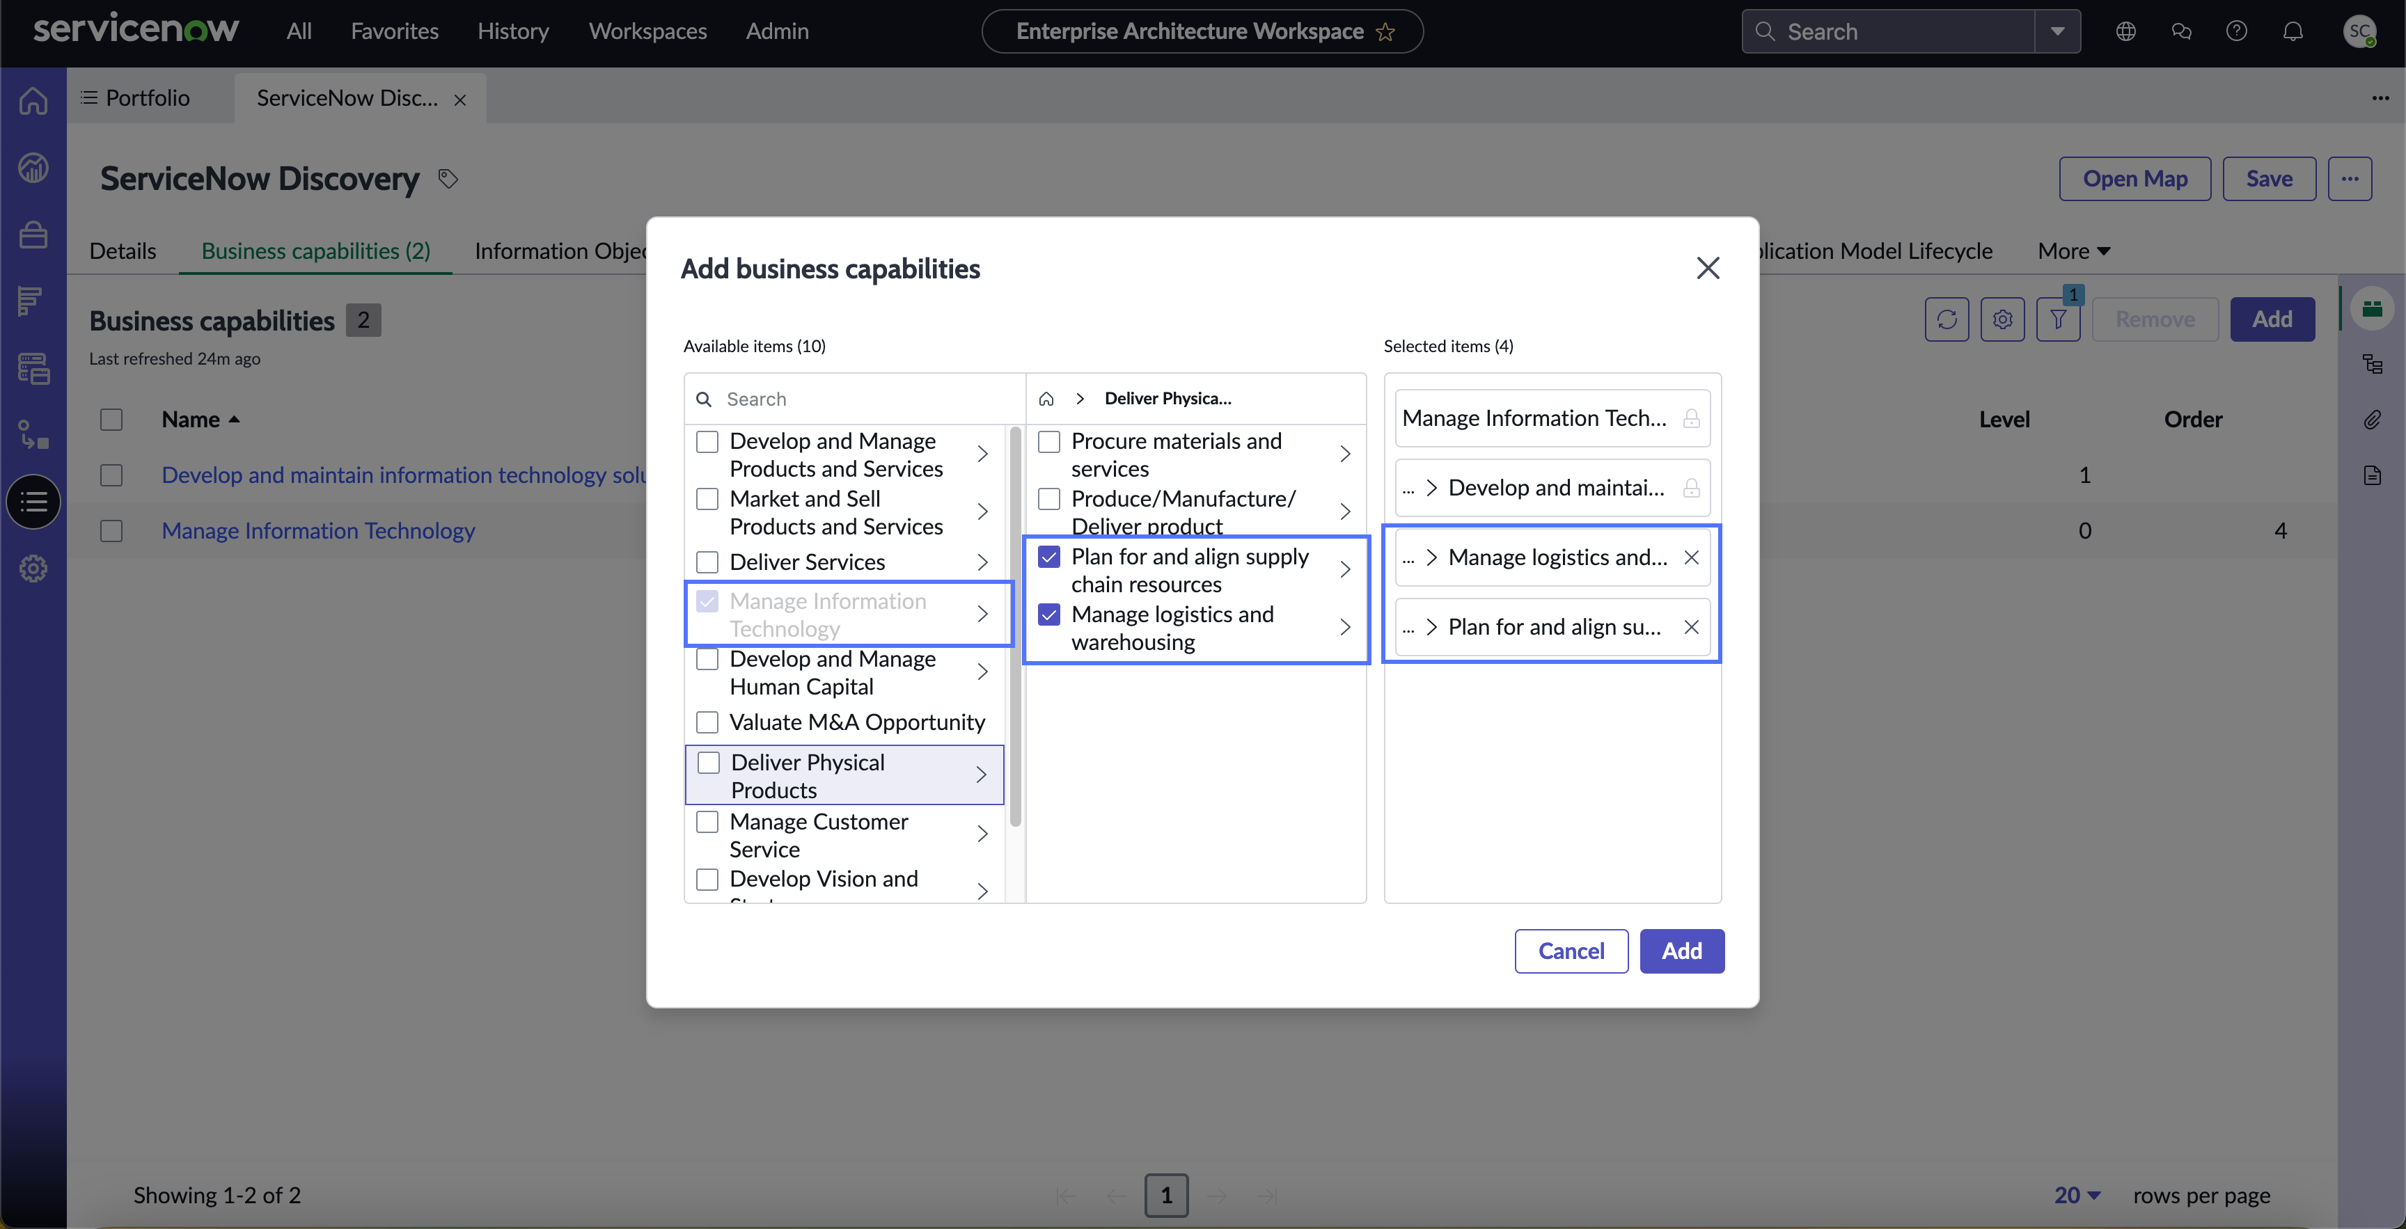Open the All menu
This screenshot has width=2406, height=1229.
[x=299, y=32]
